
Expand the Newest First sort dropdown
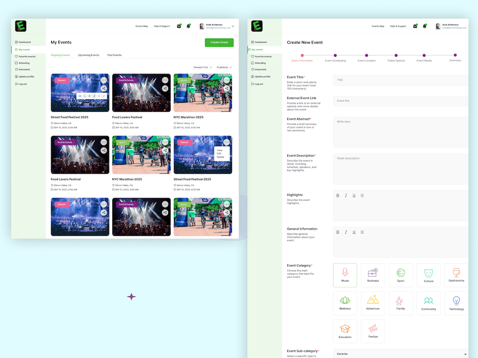pyautogui.click(x=203, y=67)
